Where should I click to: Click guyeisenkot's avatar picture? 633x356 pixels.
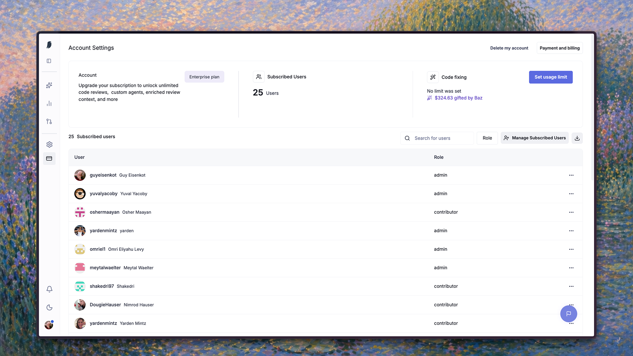(80, 175)
